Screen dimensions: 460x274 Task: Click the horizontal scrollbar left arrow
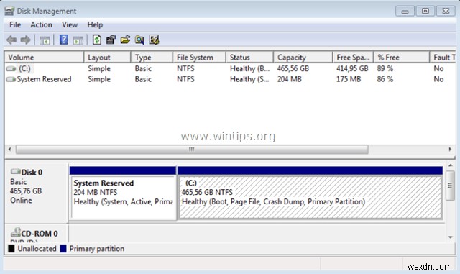(9, 150)
